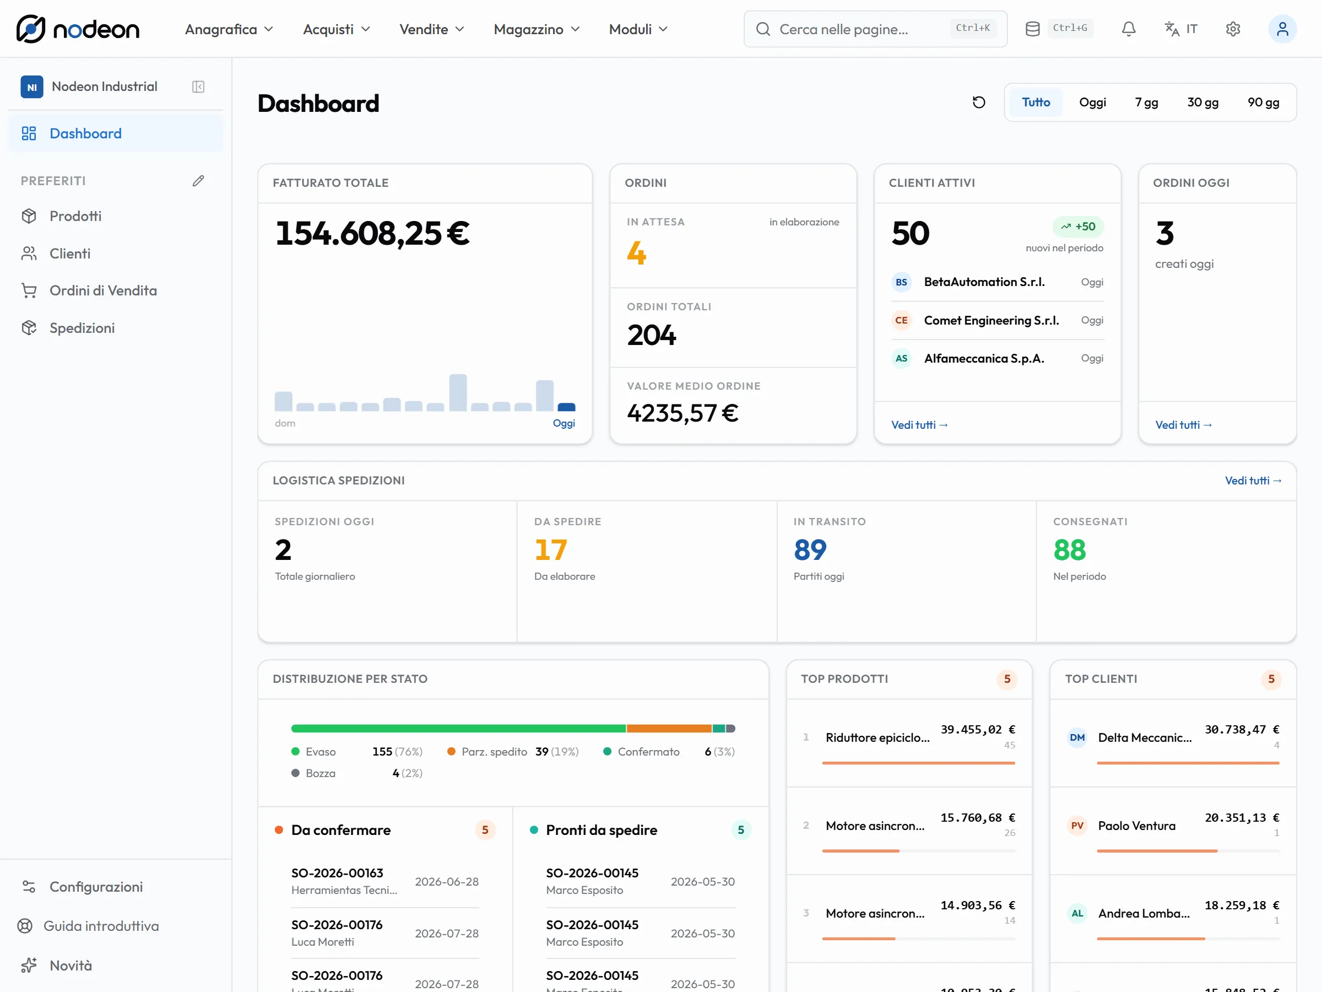The width and height of the screenshot is (1322, 992).
Task: Select the Dashboard sidebar item
Action: coord(115,133)
